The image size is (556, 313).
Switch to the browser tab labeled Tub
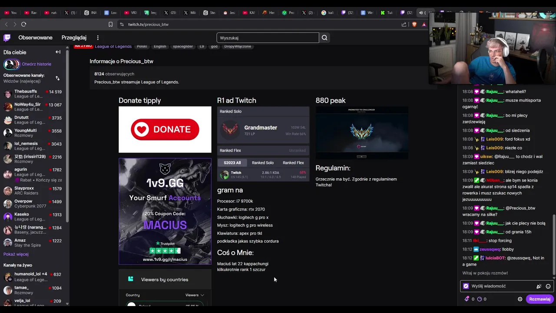[387, 13]
